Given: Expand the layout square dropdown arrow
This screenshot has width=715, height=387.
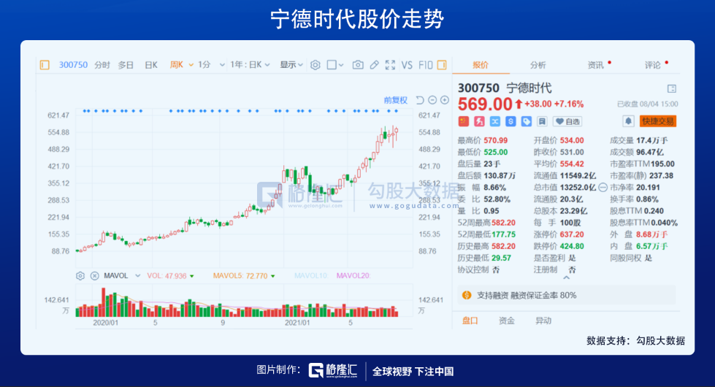Looking at the screenshot, I should [x=341, y=65].
